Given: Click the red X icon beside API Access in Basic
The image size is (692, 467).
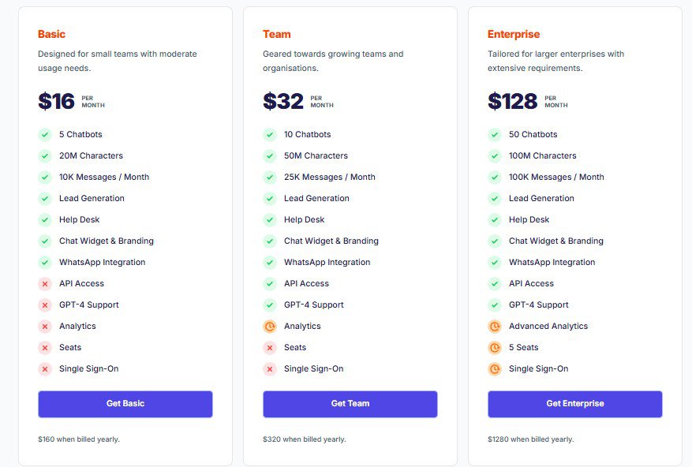Looking at the screenshot, I should pos(45,283).
